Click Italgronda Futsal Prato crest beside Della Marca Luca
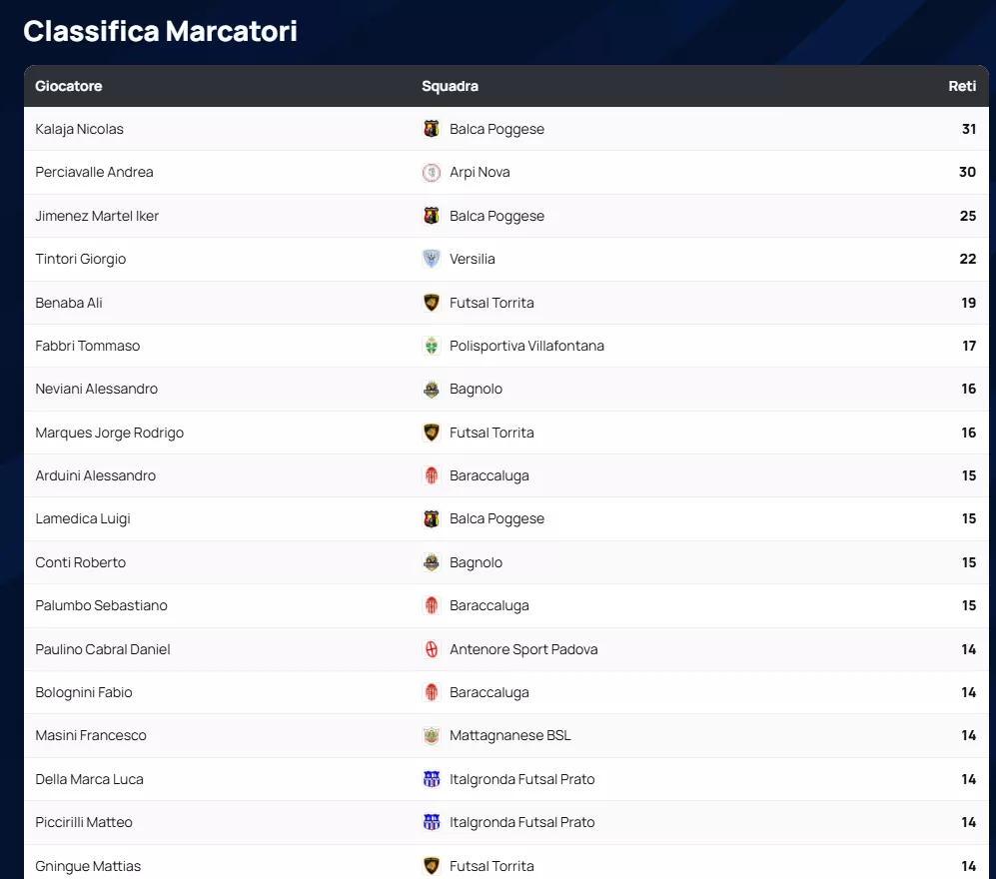Image resolution: width=996 pixels, height=879 pixels. 432,779
